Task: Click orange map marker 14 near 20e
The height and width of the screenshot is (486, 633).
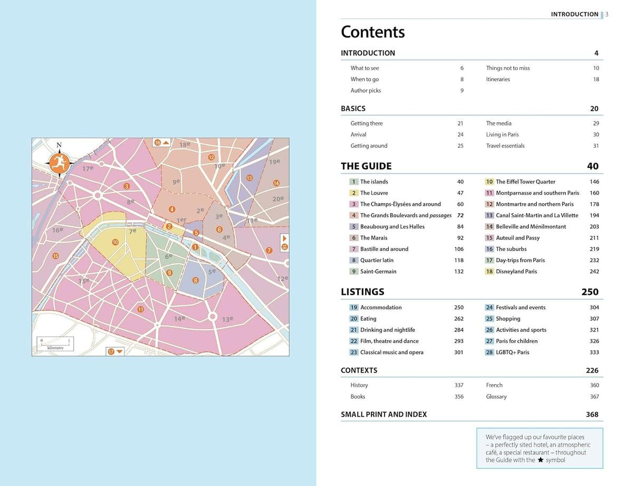Action: tap(276, 183)
